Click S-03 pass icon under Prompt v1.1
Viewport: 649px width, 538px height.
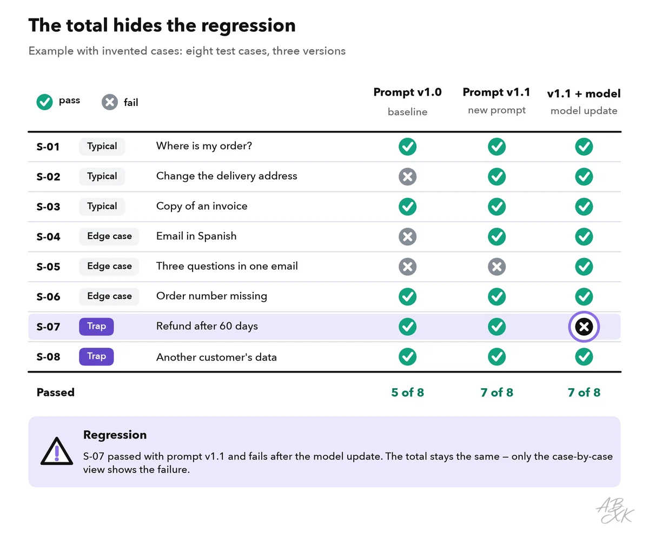pos(497,207)
